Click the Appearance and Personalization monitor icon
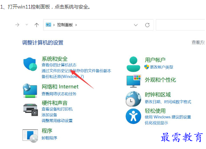The width and height of the screenshot is (206, 149). click(x=133, y=81)
